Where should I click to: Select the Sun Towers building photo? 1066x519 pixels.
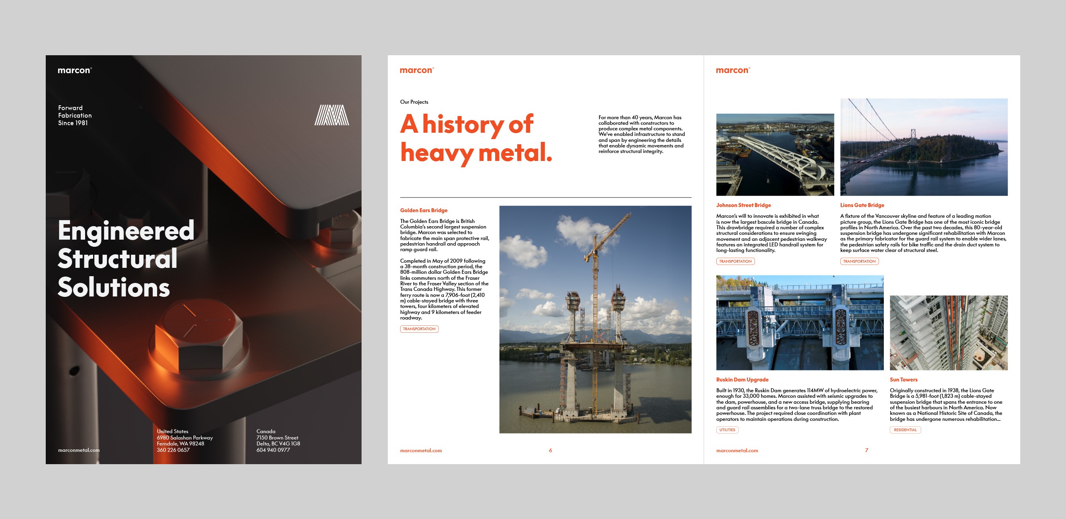[949, 333]
